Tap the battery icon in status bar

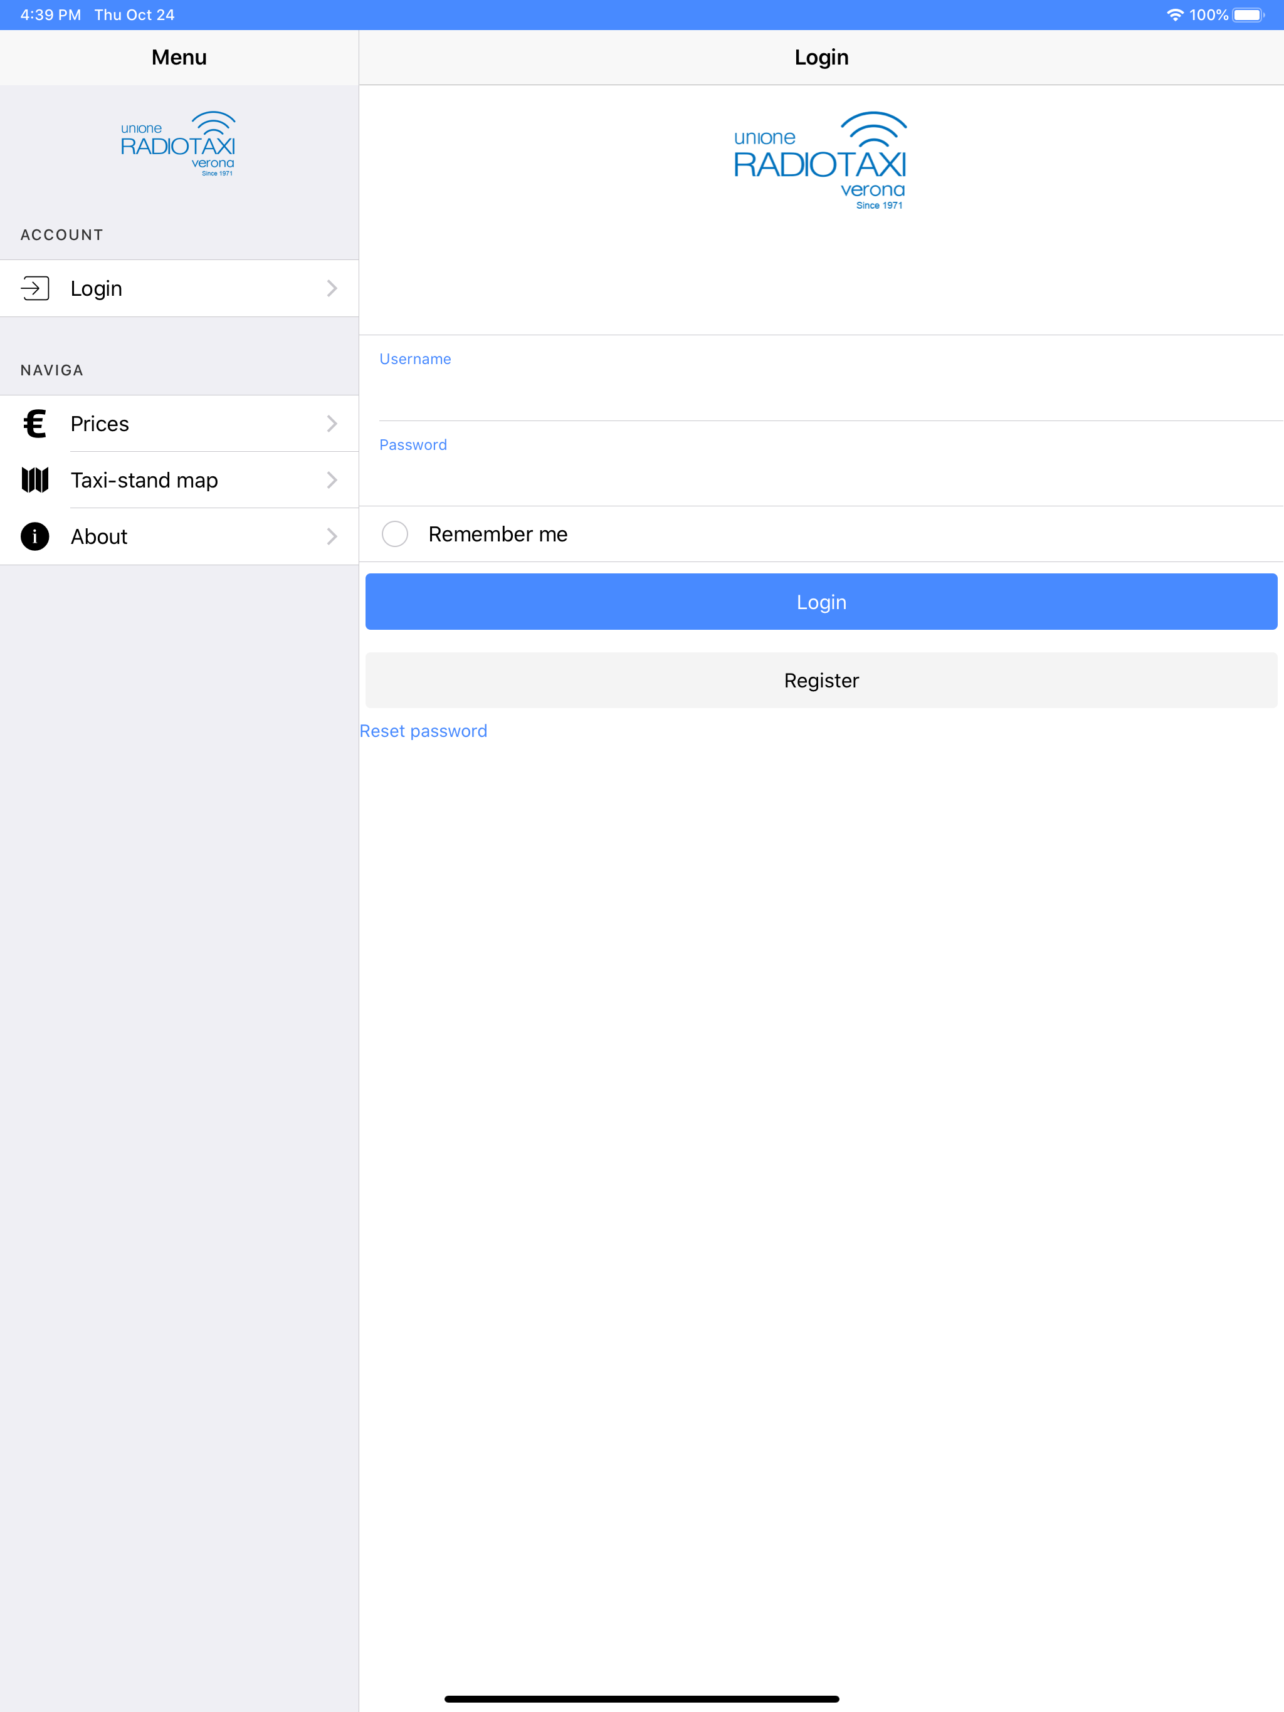coord(1248,14)
